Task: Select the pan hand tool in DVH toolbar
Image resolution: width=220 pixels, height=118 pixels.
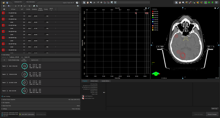Action: 88,3
